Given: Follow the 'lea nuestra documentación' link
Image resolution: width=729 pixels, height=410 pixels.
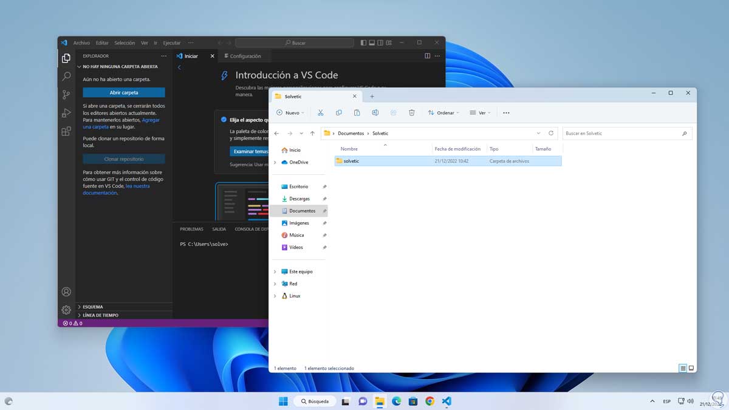Looking at the screenshot, I should [115, 190].
